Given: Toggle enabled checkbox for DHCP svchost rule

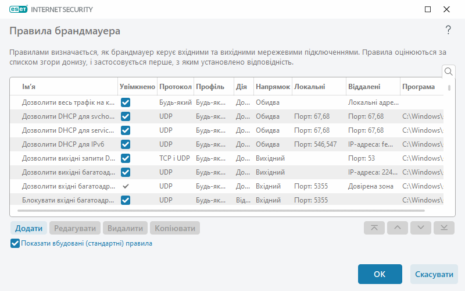Looking at the screenshot, I should coord(126,117).
